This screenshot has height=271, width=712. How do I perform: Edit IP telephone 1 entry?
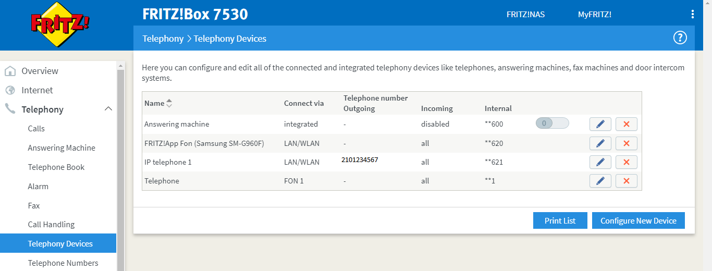click(600, 162)
